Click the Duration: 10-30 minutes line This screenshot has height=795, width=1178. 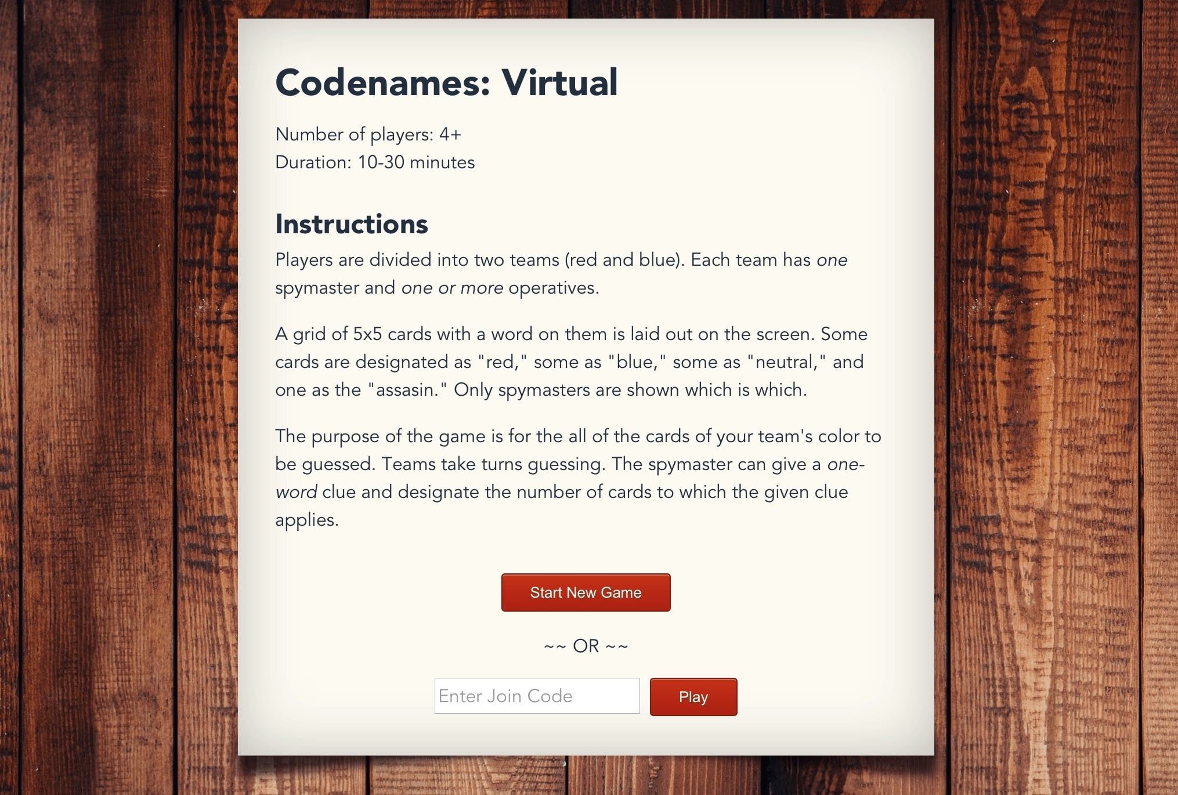[x=374, y=162]
